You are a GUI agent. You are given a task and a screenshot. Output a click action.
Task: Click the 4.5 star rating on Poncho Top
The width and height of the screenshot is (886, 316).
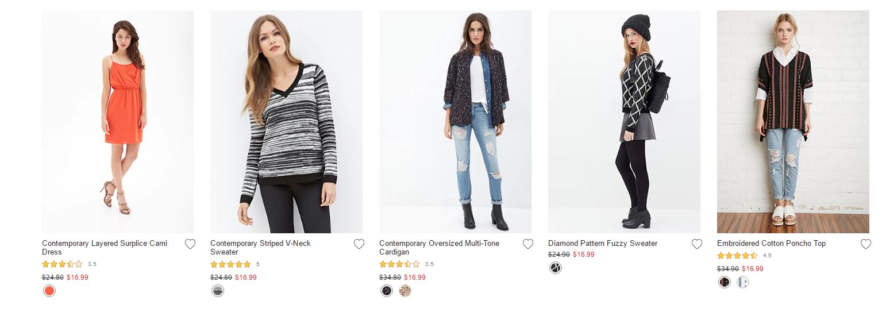[737, 256]
